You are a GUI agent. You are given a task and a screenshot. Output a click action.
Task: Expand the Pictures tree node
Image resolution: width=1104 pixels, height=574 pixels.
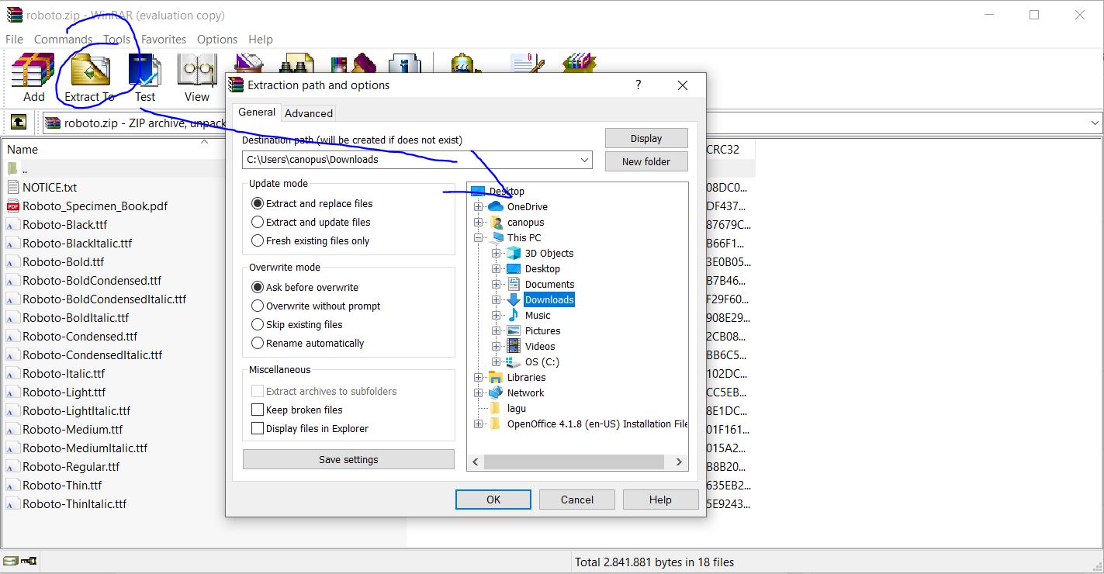click(x=497, y=331)
